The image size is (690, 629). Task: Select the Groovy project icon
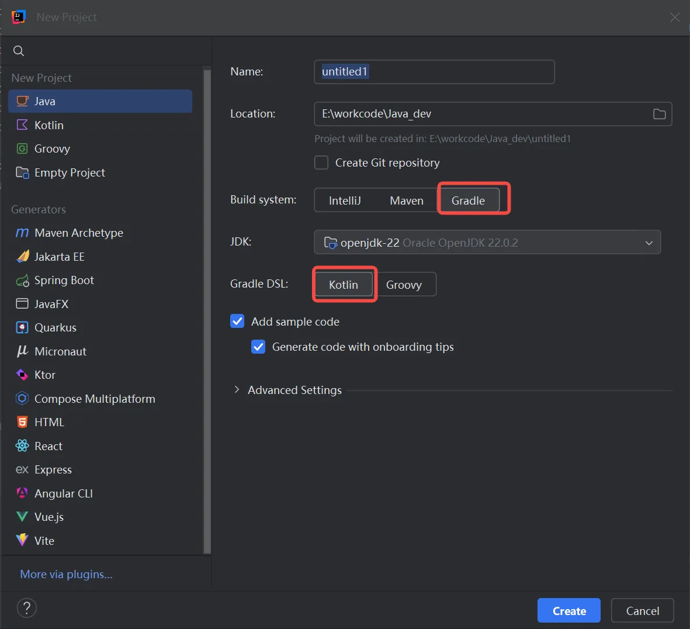(x=22, y=149)
